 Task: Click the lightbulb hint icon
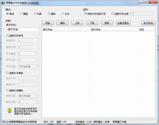point(10,110)
